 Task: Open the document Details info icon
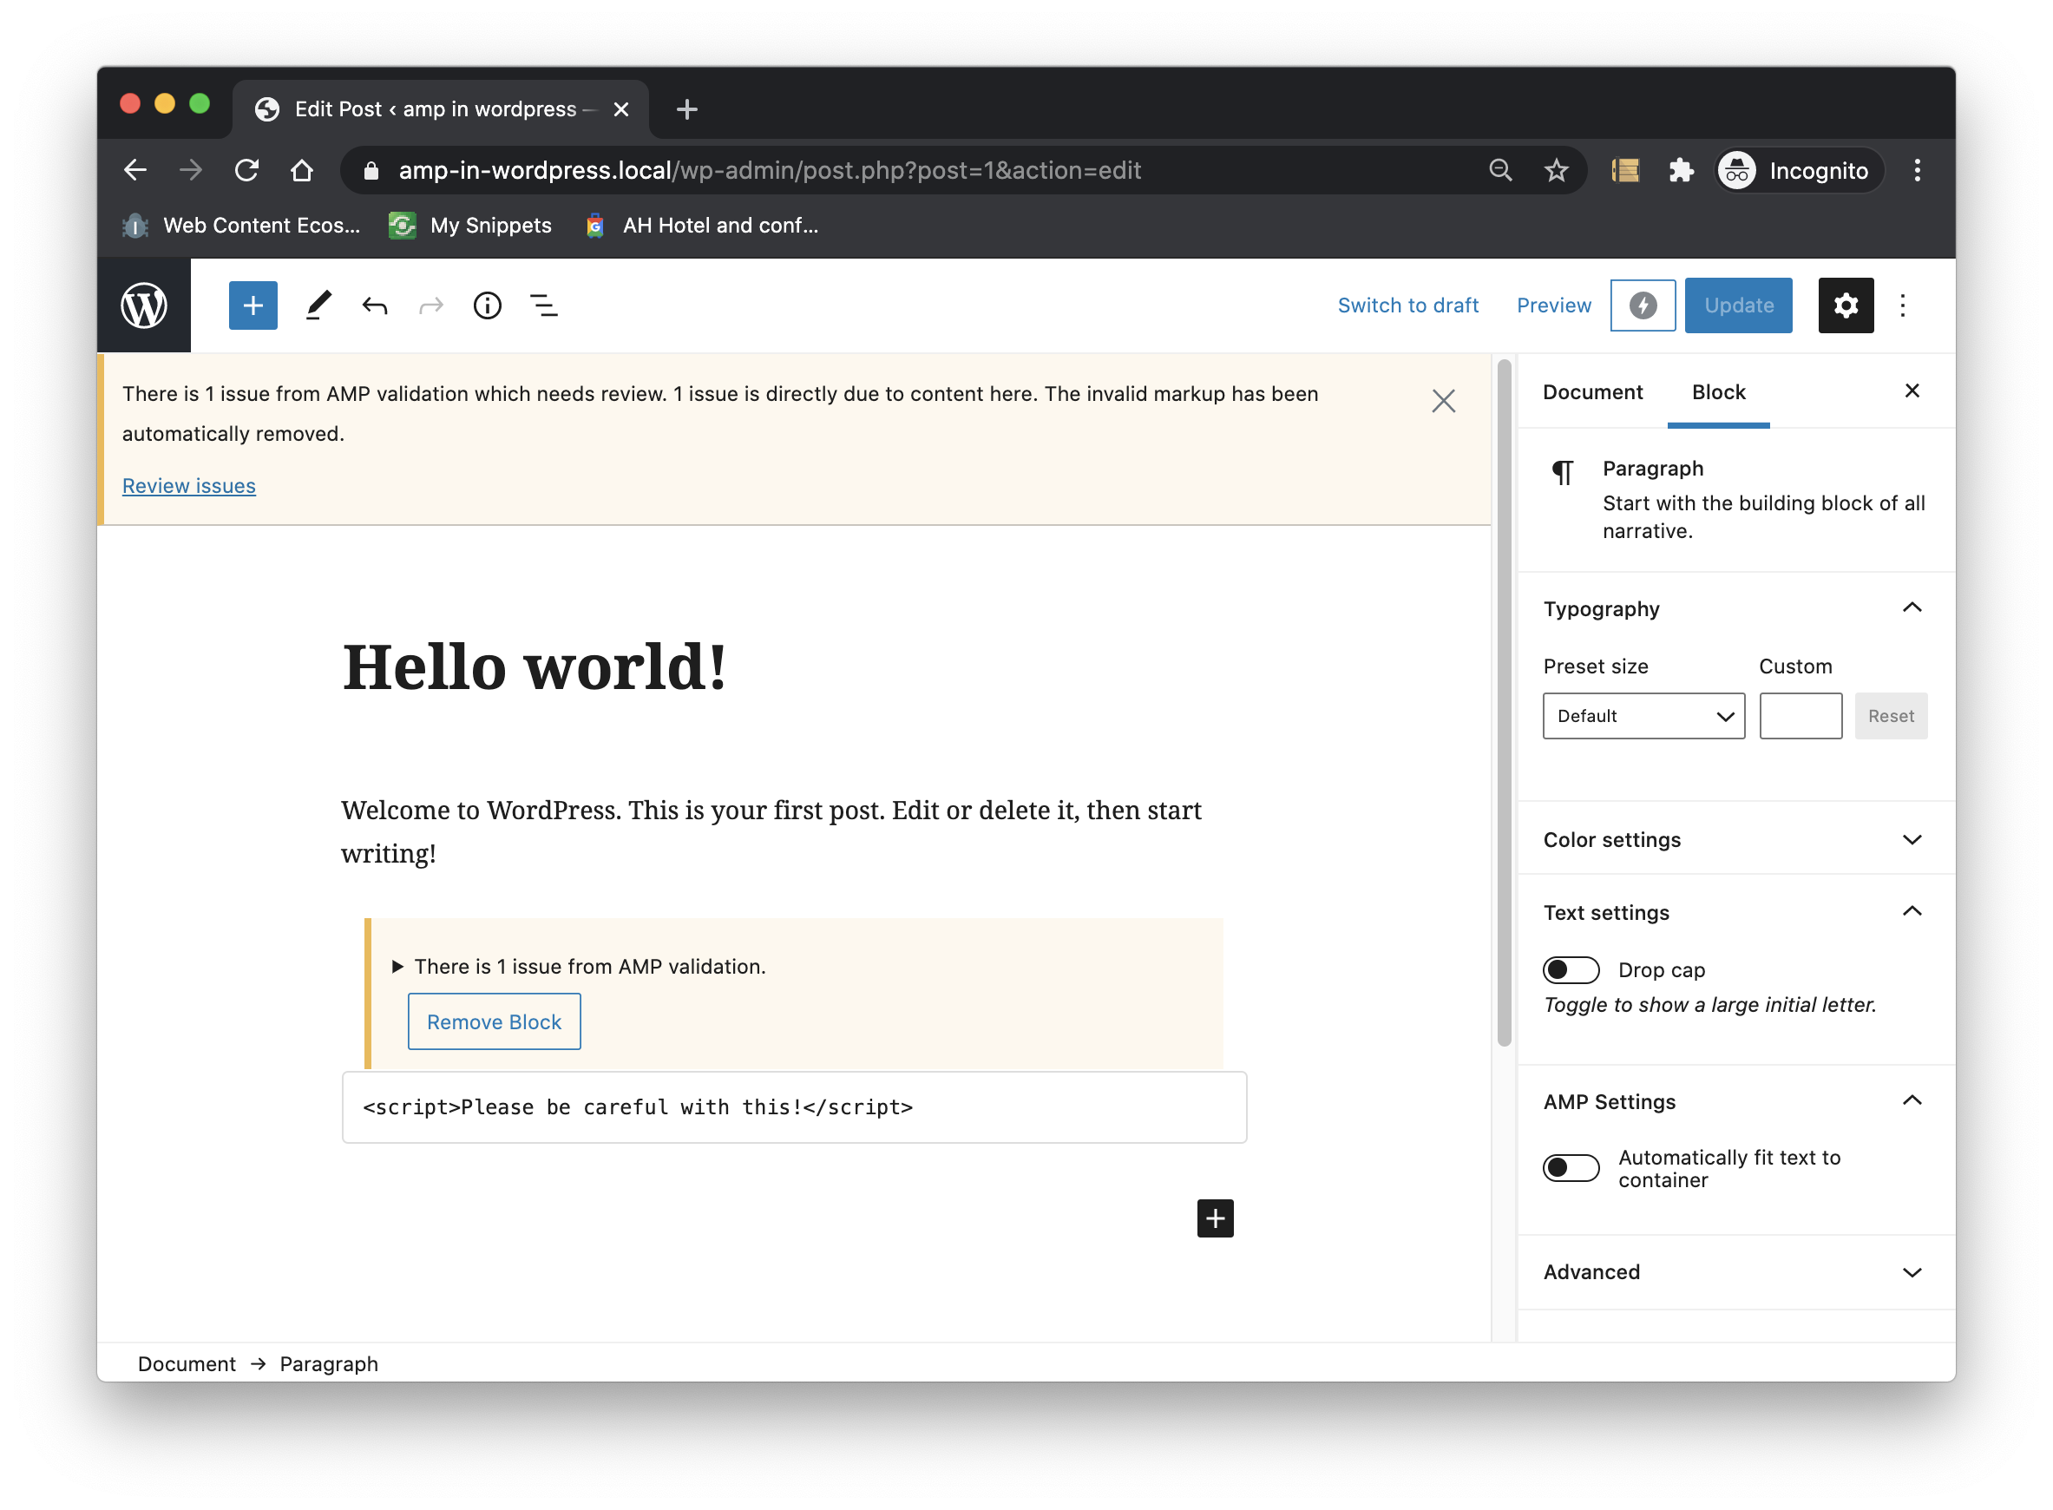487,305
